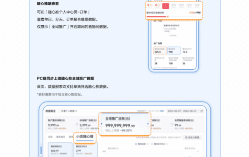Select the 99.99 consumption card at the right end
249x157 pixels.
point(188,124)
